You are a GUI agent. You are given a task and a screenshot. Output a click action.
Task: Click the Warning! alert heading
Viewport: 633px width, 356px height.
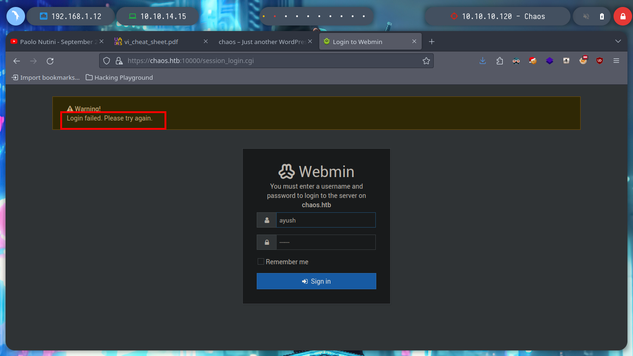(84, 109)
